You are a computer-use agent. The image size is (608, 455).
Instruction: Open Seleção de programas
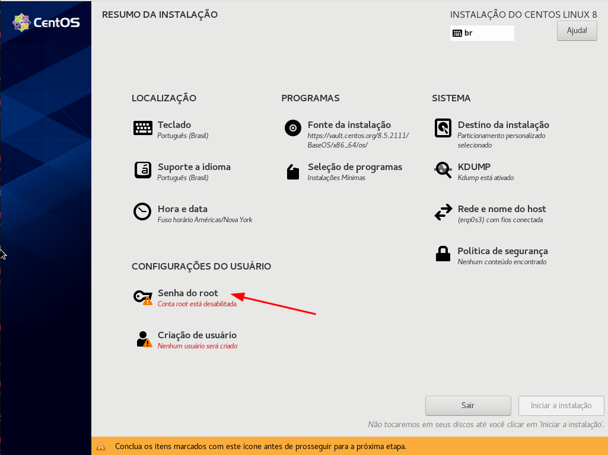[x=355, y=167]
